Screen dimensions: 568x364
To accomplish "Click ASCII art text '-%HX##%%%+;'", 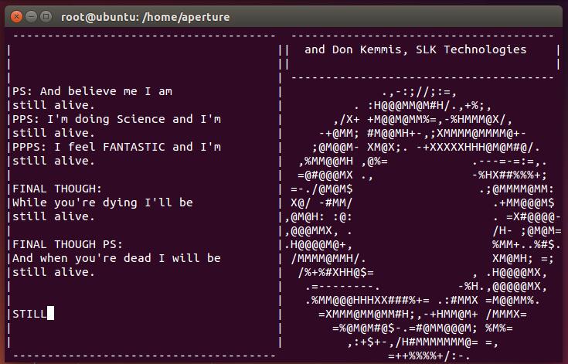I will click(509, 175).
